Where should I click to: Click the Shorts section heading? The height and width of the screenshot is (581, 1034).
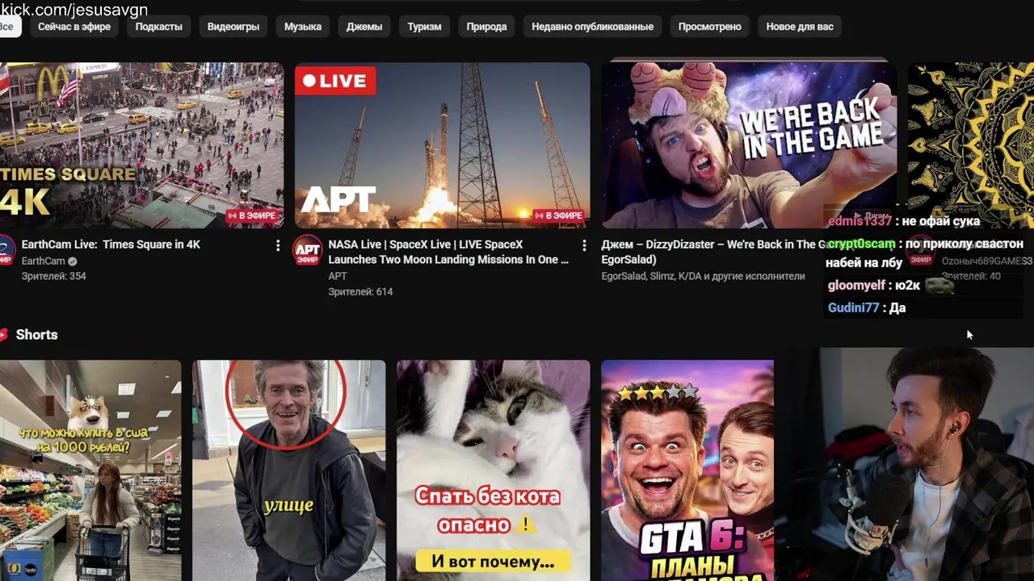click(37, 335)
